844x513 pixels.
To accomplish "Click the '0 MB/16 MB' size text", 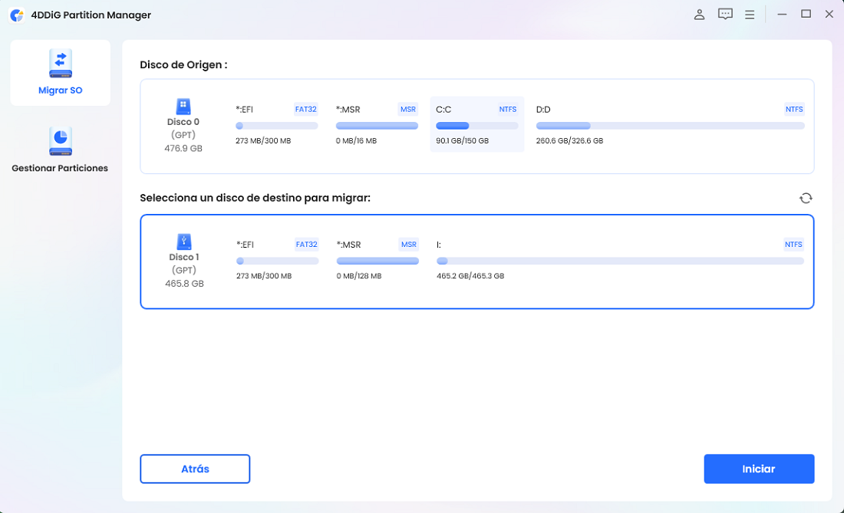I will click(356, 141).
